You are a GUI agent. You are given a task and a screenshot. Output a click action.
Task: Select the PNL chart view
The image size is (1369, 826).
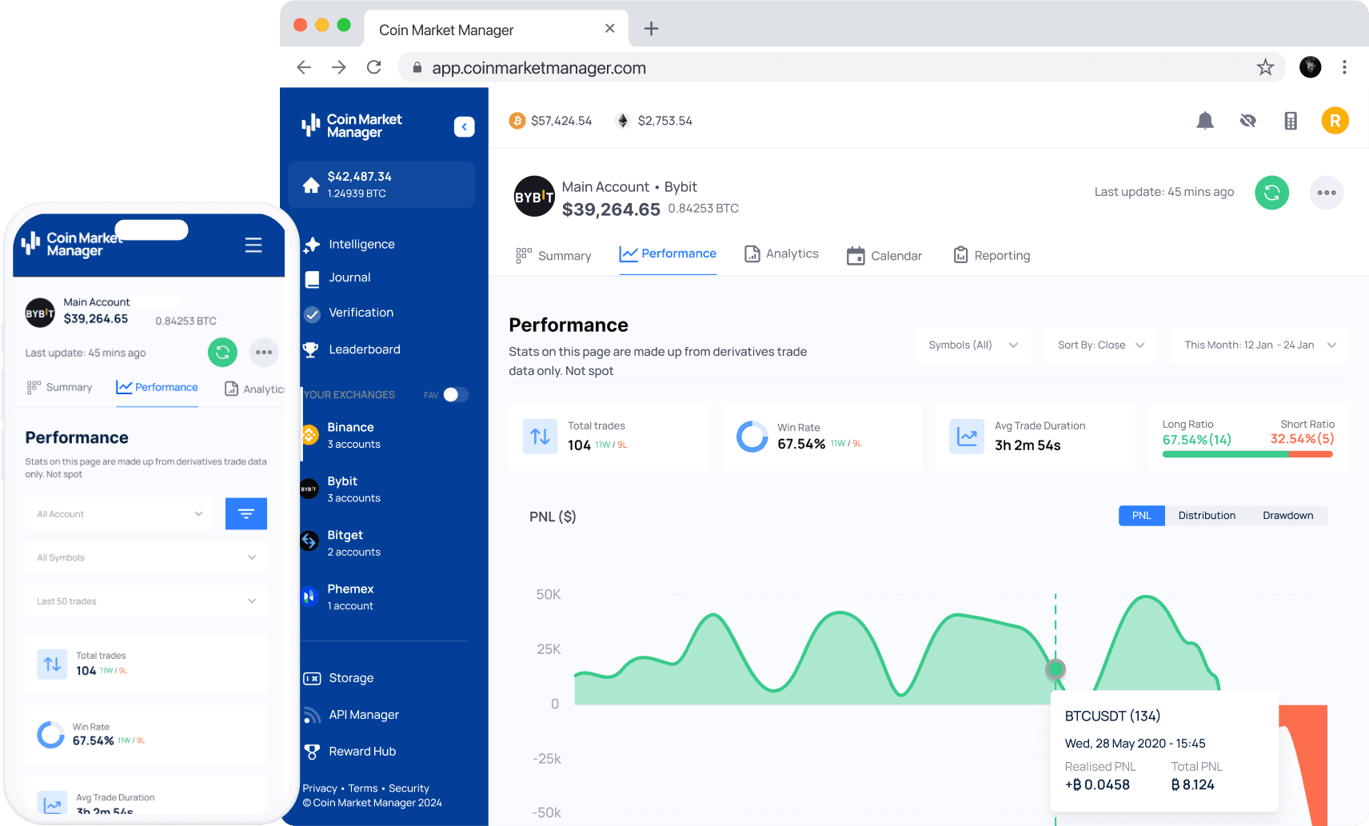point(1142,516)
